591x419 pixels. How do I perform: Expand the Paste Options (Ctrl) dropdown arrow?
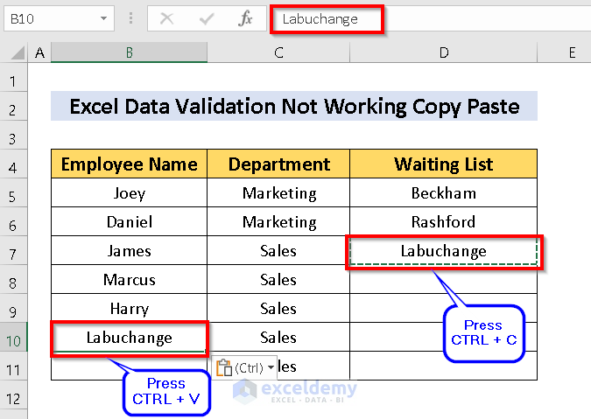coord(271,367)
